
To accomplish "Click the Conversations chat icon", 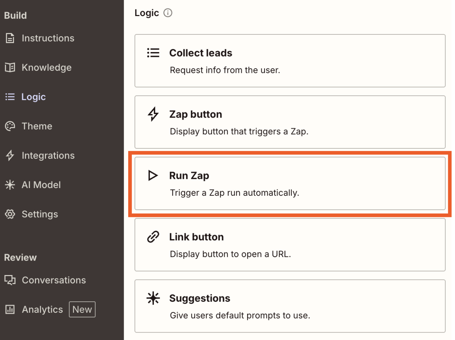I will (10, 280).
